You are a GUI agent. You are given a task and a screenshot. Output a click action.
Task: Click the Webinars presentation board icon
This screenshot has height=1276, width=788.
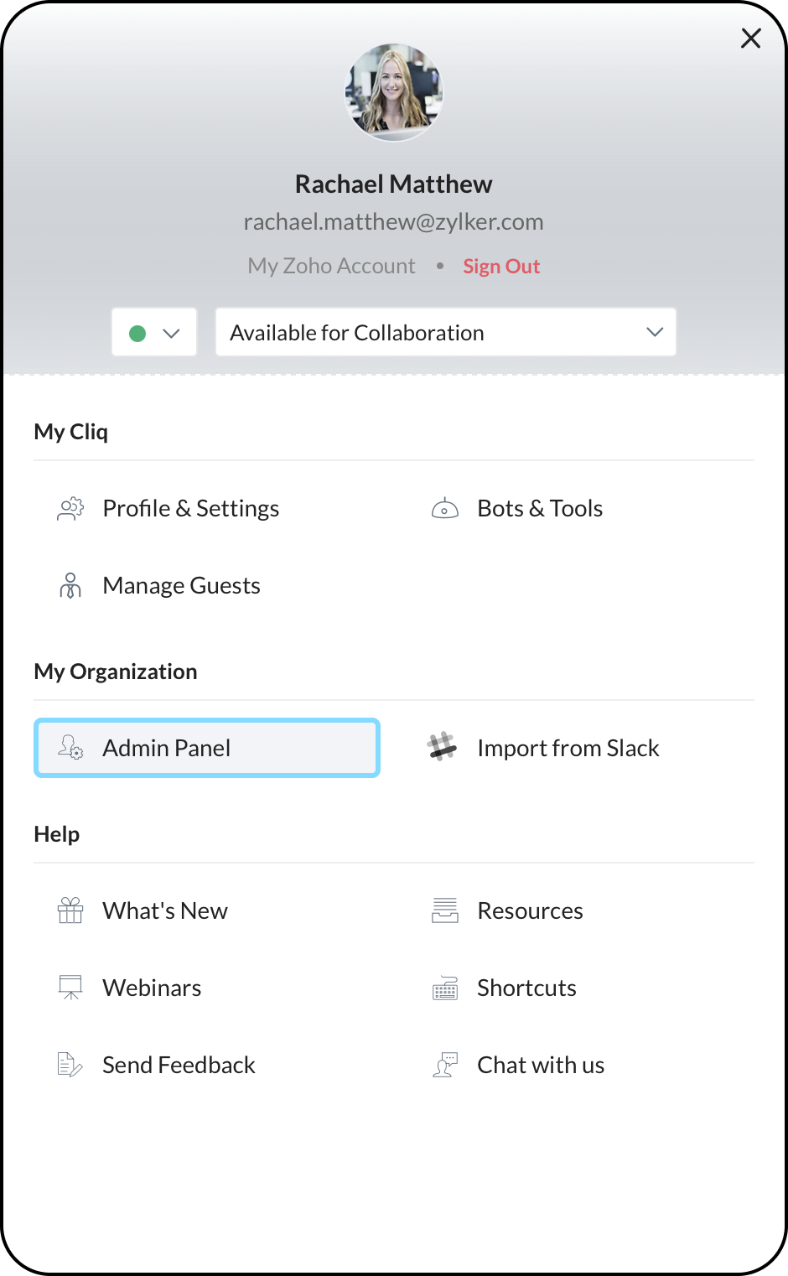coord(70,988)
